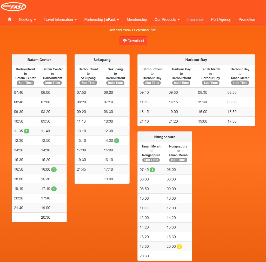Viewport: 266px width, 262px height.
Task: Click the Indo Time badge under Nongsapura to Tanah Merah
Action: click(x=178, y=160)
